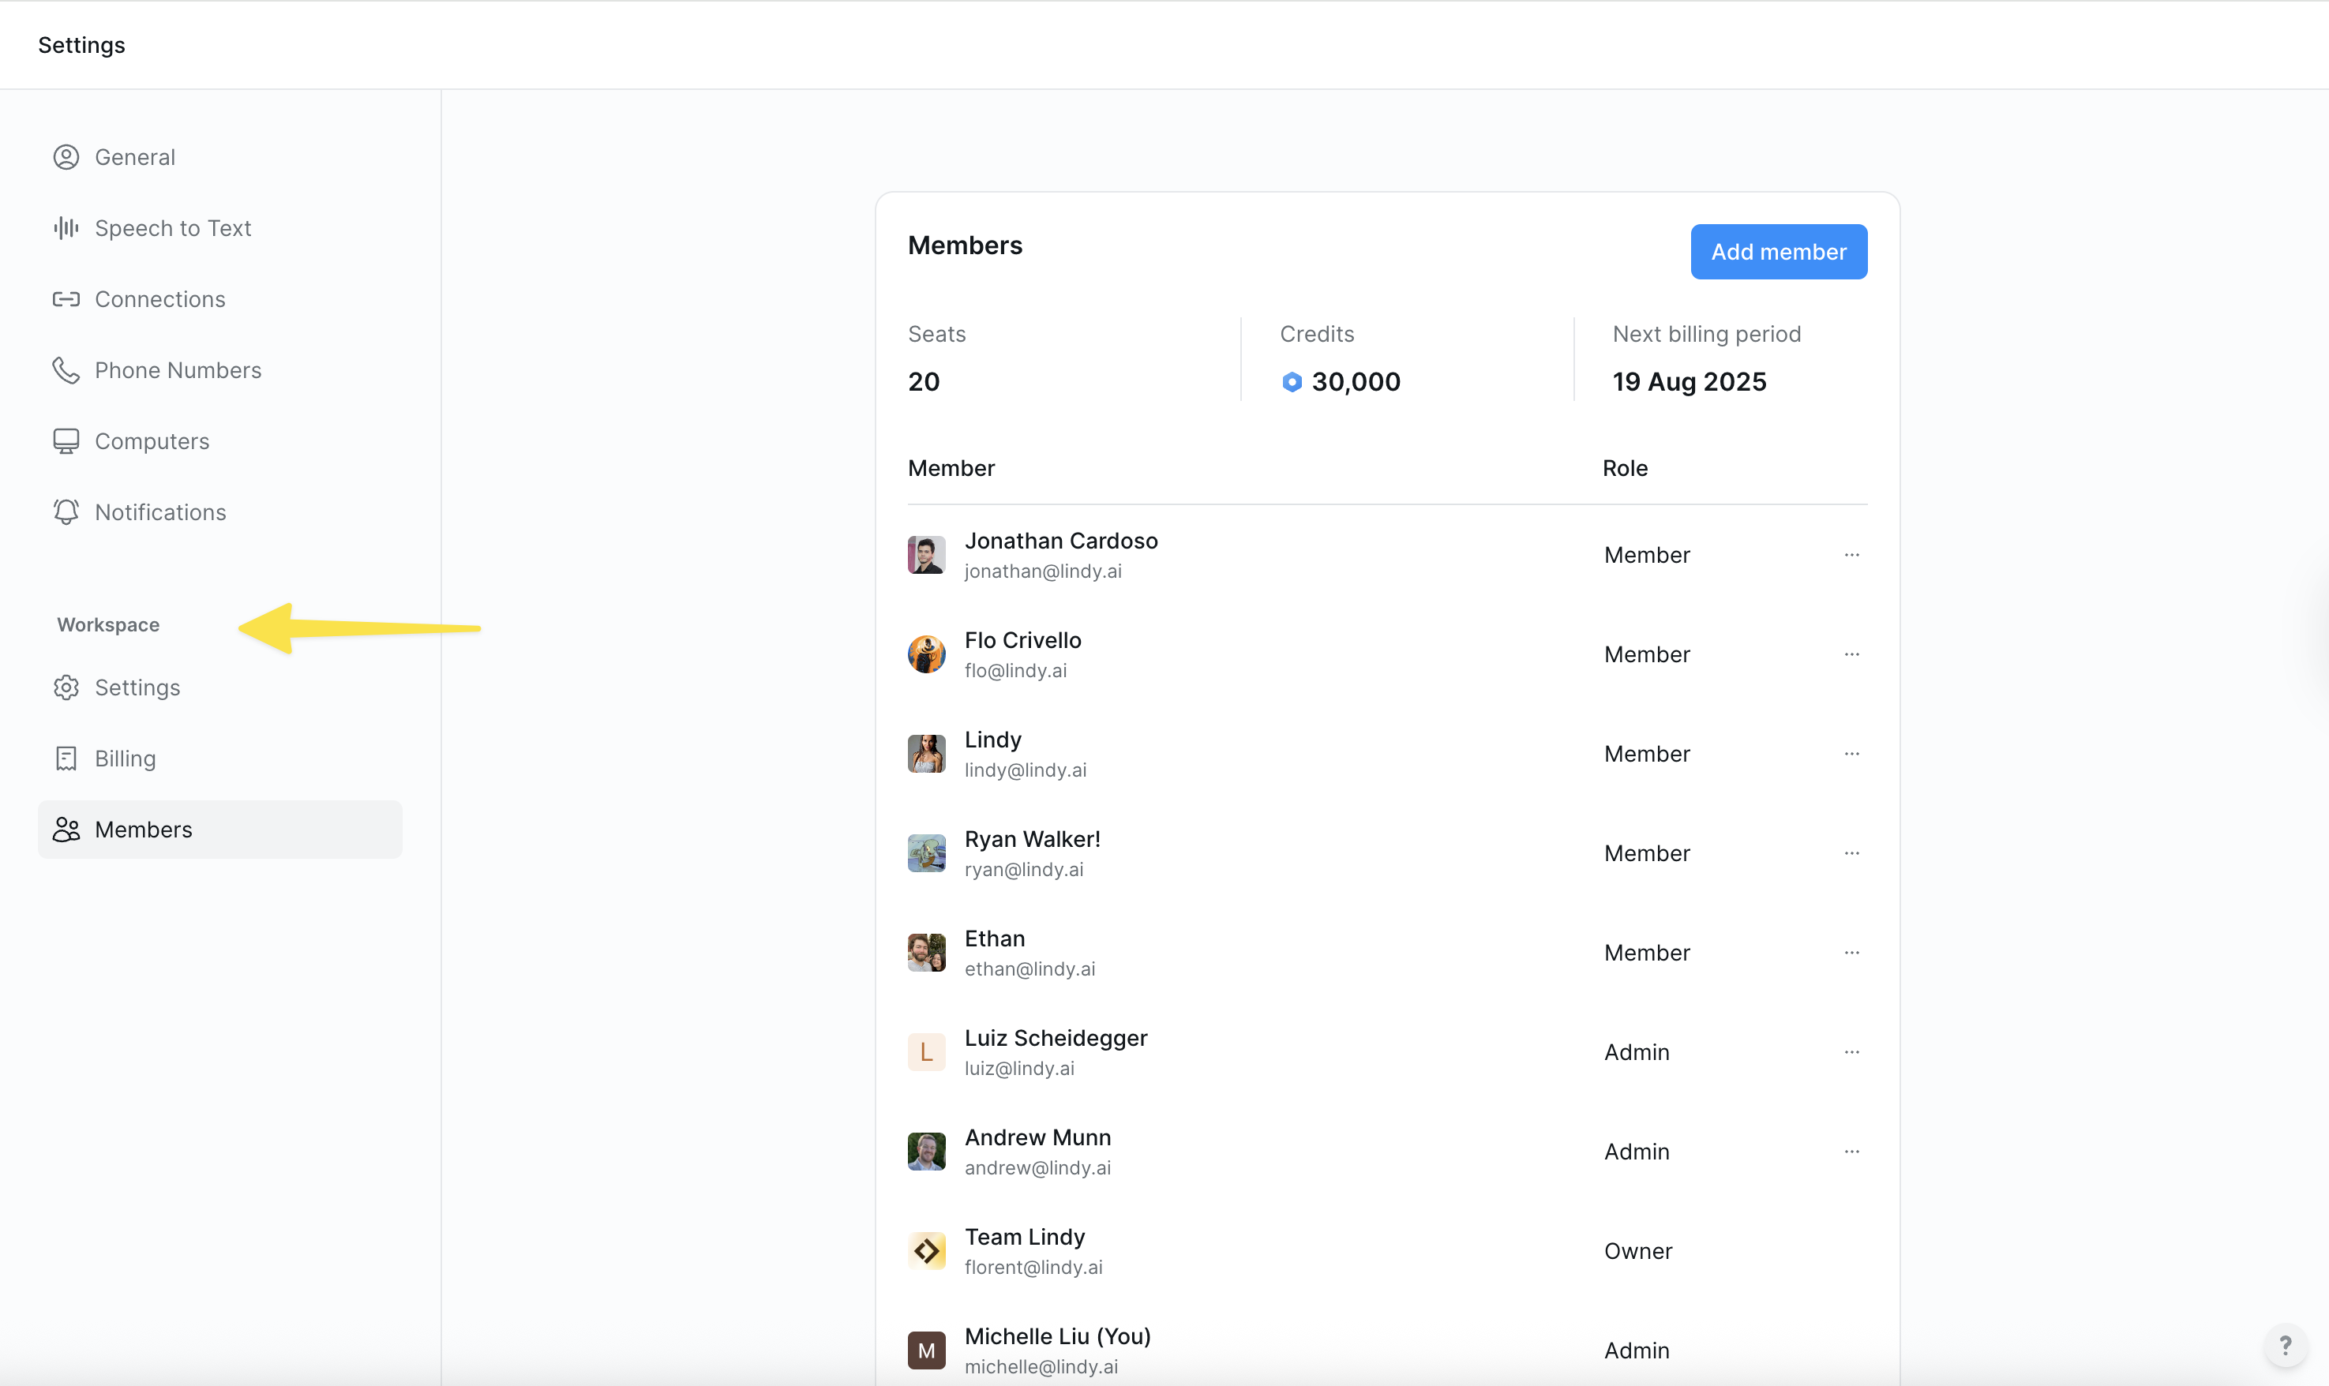2329x1386 pixels.
Task: Click Michelle Liu's initial avatar
Action: click(926, 1350)
